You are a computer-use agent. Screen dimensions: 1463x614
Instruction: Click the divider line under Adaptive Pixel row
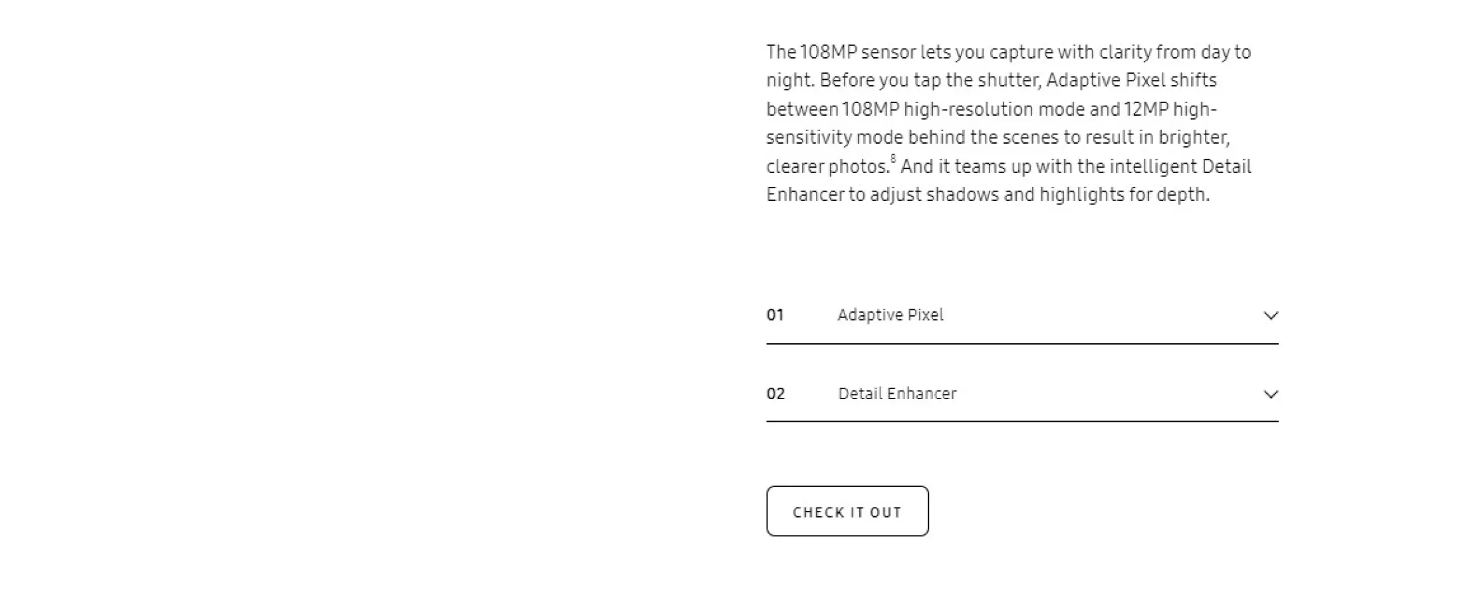1021,344
